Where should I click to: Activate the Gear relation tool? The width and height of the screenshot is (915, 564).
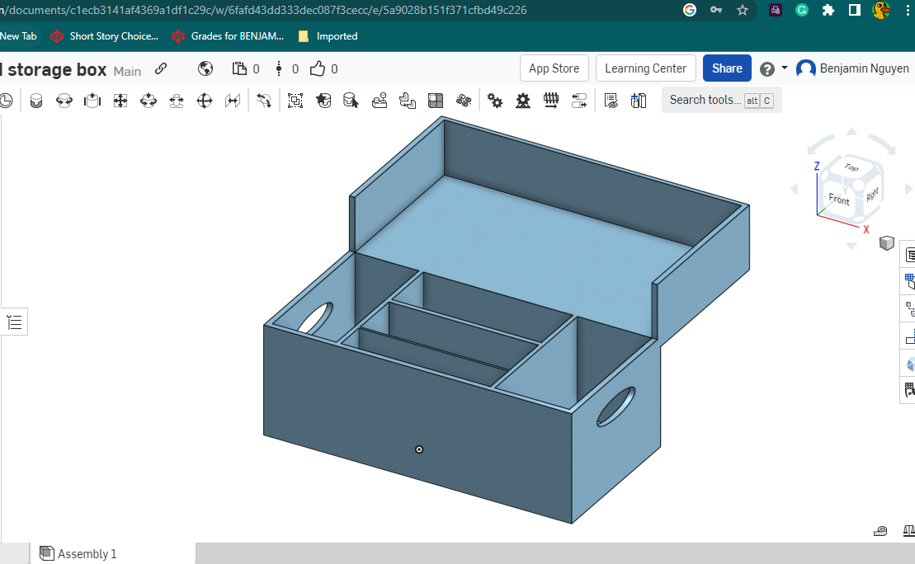click(x=494, y=100)
